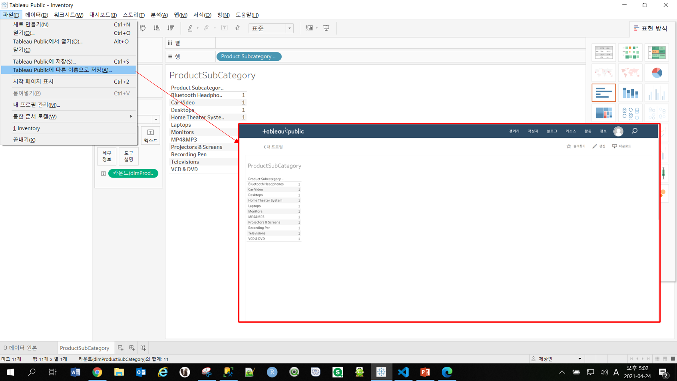Click the sort ascending toolbar icon

tap(157, 28)
